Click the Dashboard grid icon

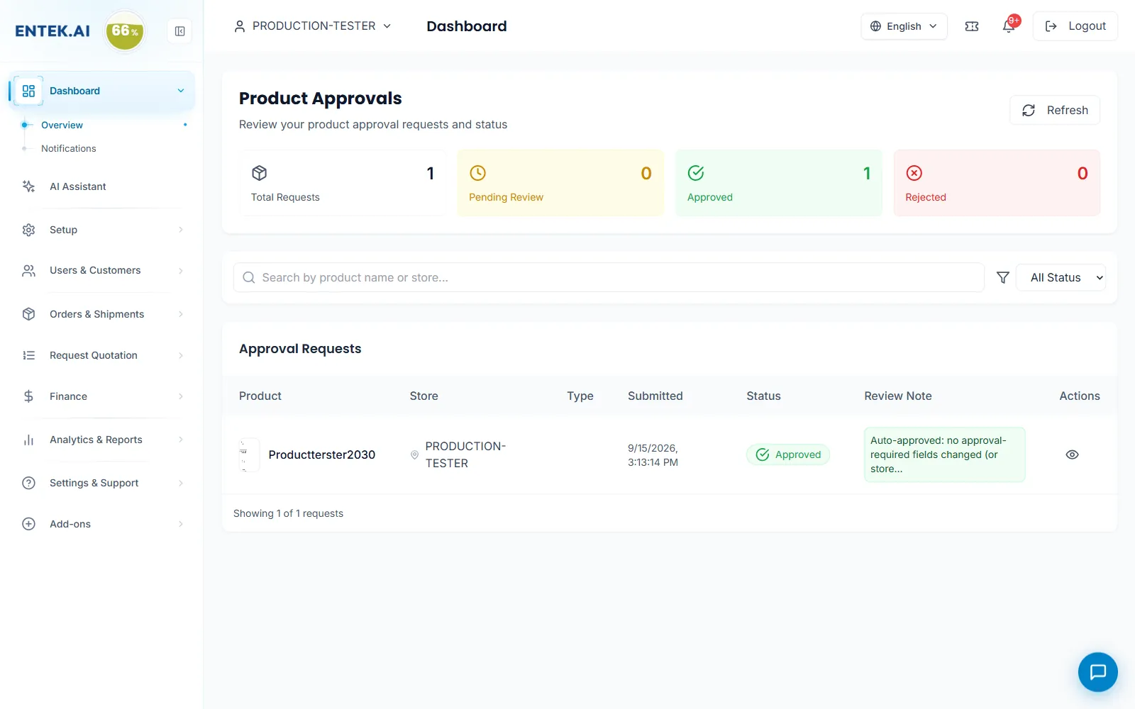click(x=28, y=91)
